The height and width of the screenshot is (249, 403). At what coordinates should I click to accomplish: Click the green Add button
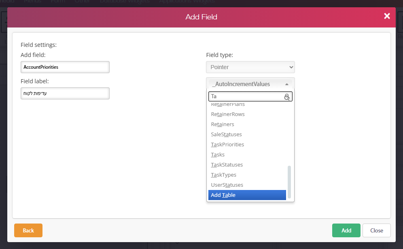coord(346,230)
